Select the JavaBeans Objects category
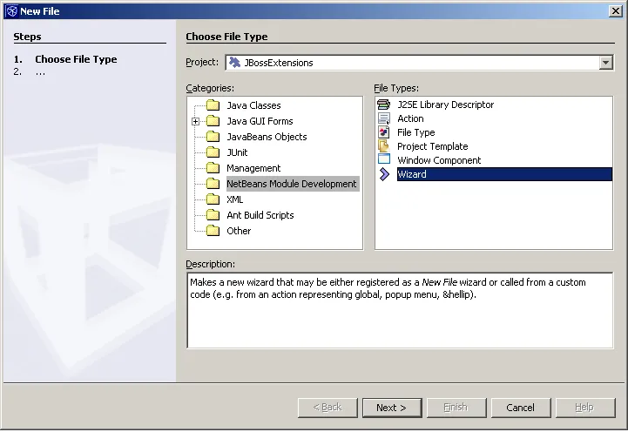628x432 pixels. 267,137
